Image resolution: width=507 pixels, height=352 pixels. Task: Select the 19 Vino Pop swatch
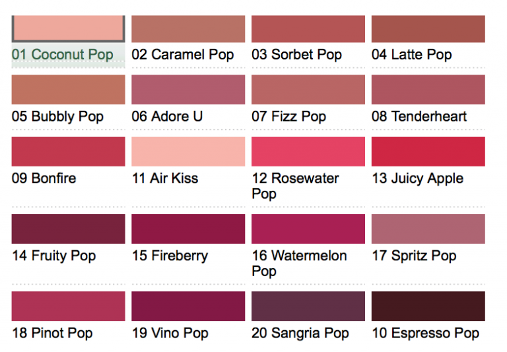point(188,306)
